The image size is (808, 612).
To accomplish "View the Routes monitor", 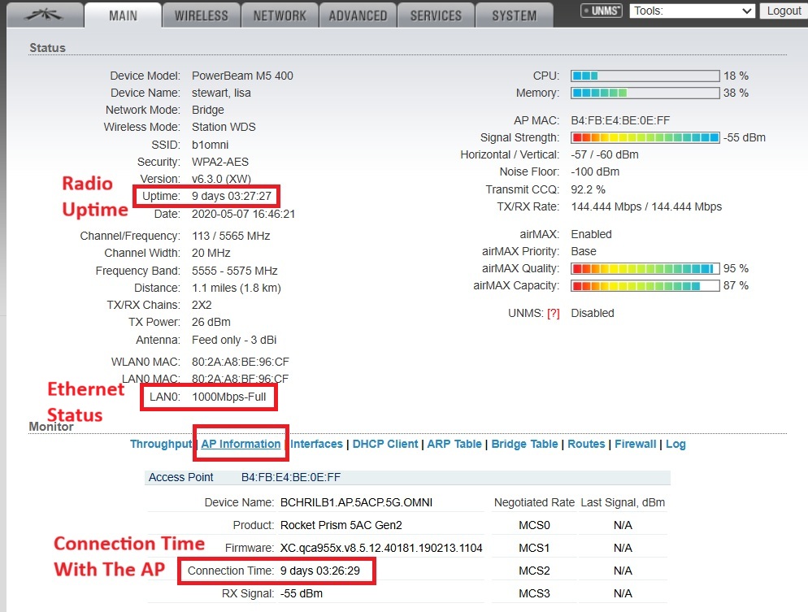I will click(x=586, y=444).
